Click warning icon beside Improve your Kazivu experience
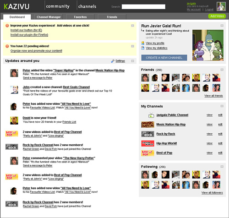Image resolution: width=229 pixels, height=218 pixels. [7, 26]
